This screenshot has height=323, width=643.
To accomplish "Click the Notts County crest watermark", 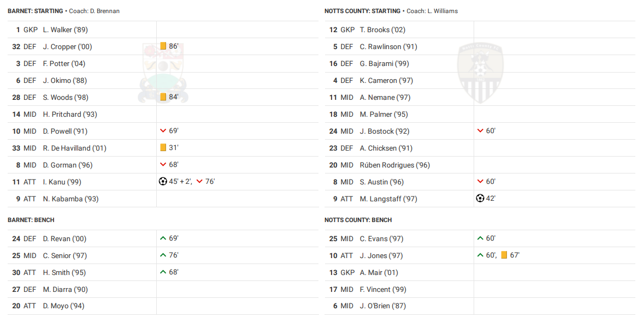I will pyautogui.click(x=480, y=74).
